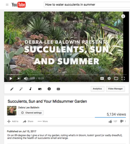
Task: Open Video Manager
Action: click(x=115, y=89)
